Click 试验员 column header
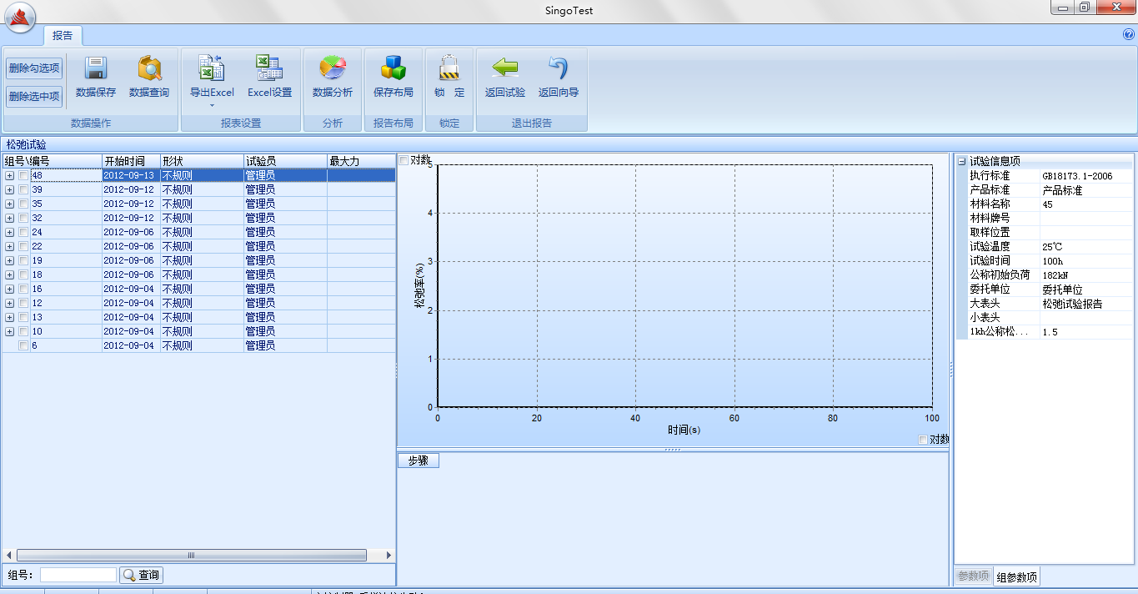The height and width of the screenshot is (594, 1138). pos(285,161)
